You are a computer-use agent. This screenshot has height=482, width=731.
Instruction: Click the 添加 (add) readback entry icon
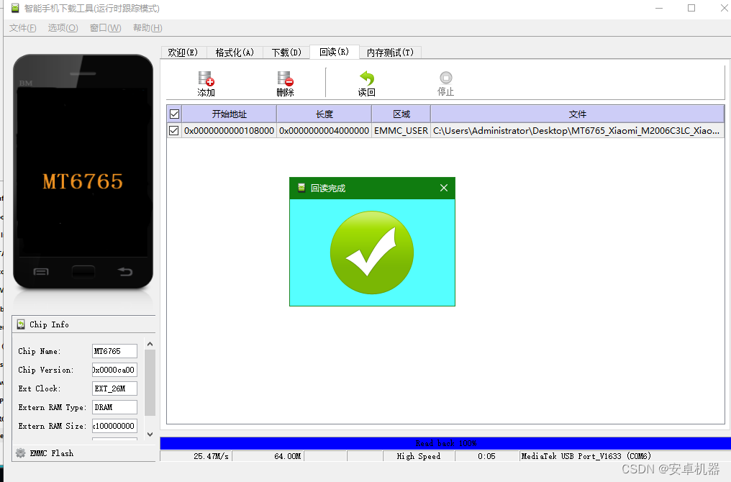click(x=206, y=78)
